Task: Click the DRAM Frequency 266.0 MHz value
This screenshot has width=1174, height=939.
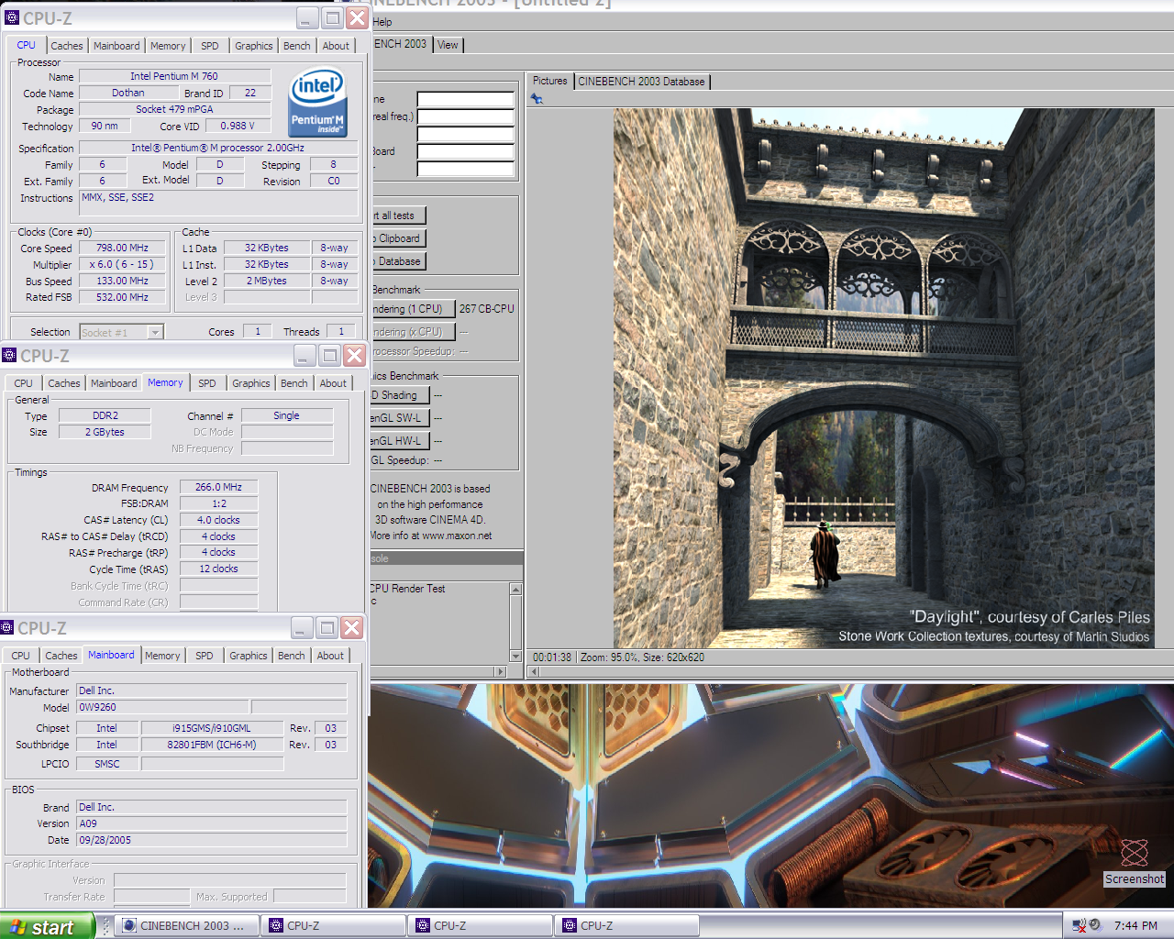Action: (219, 487)
